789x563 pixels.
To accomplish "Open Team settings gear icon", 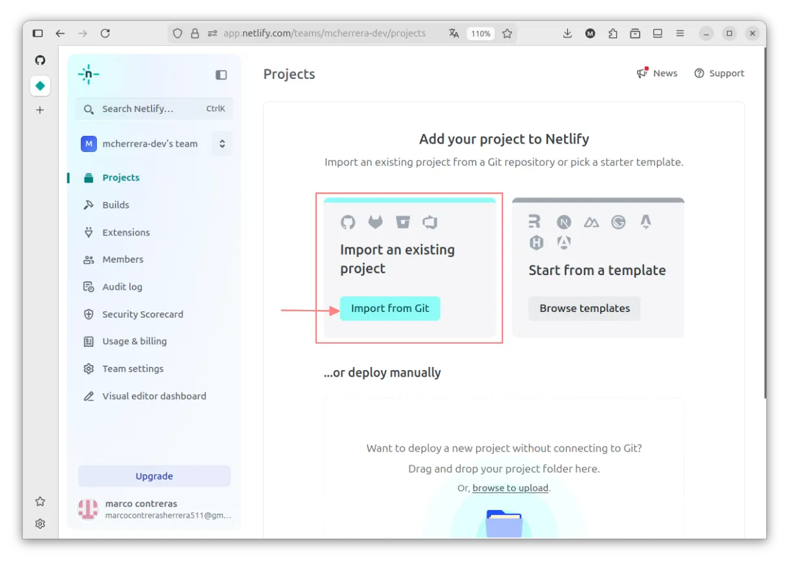I will tap(89, 369).
